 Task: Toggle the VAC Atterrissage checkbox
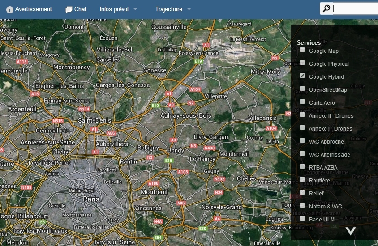tap(302, 154)
